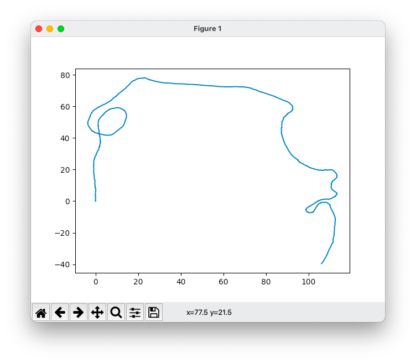Open Configure subplots sliders icon
This screenshot has height=363, width=416.
tap(135, 312)
